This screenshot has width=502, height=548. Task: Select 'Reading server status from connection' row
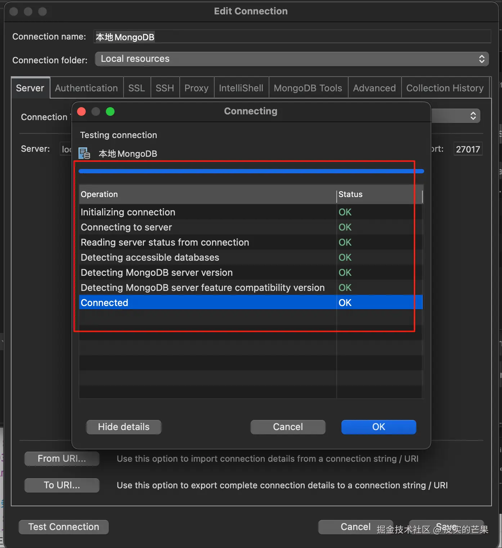pyautogui.click(x=251, y=242)
